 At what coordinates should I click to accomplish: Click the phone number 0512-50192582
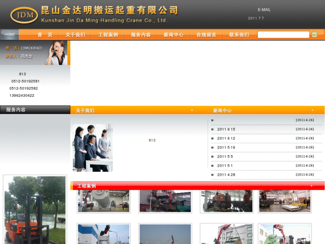24,88
